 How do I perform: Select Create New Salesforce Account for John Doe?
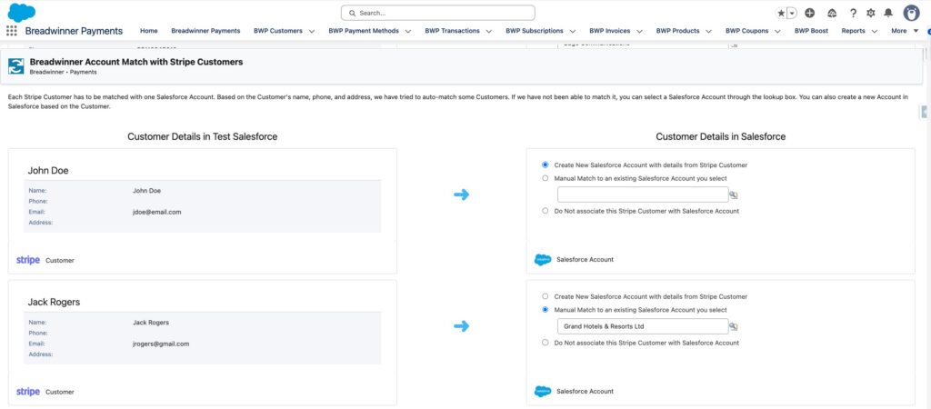546,165
